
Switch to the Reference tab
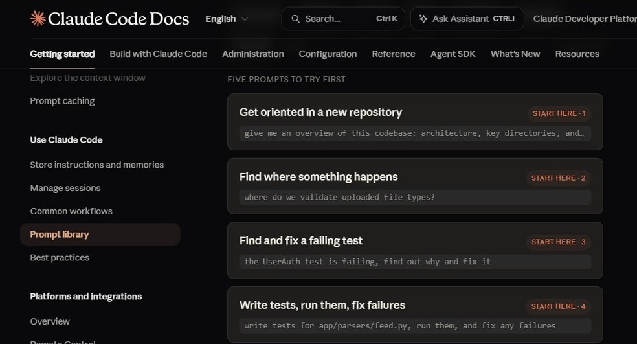393,54
